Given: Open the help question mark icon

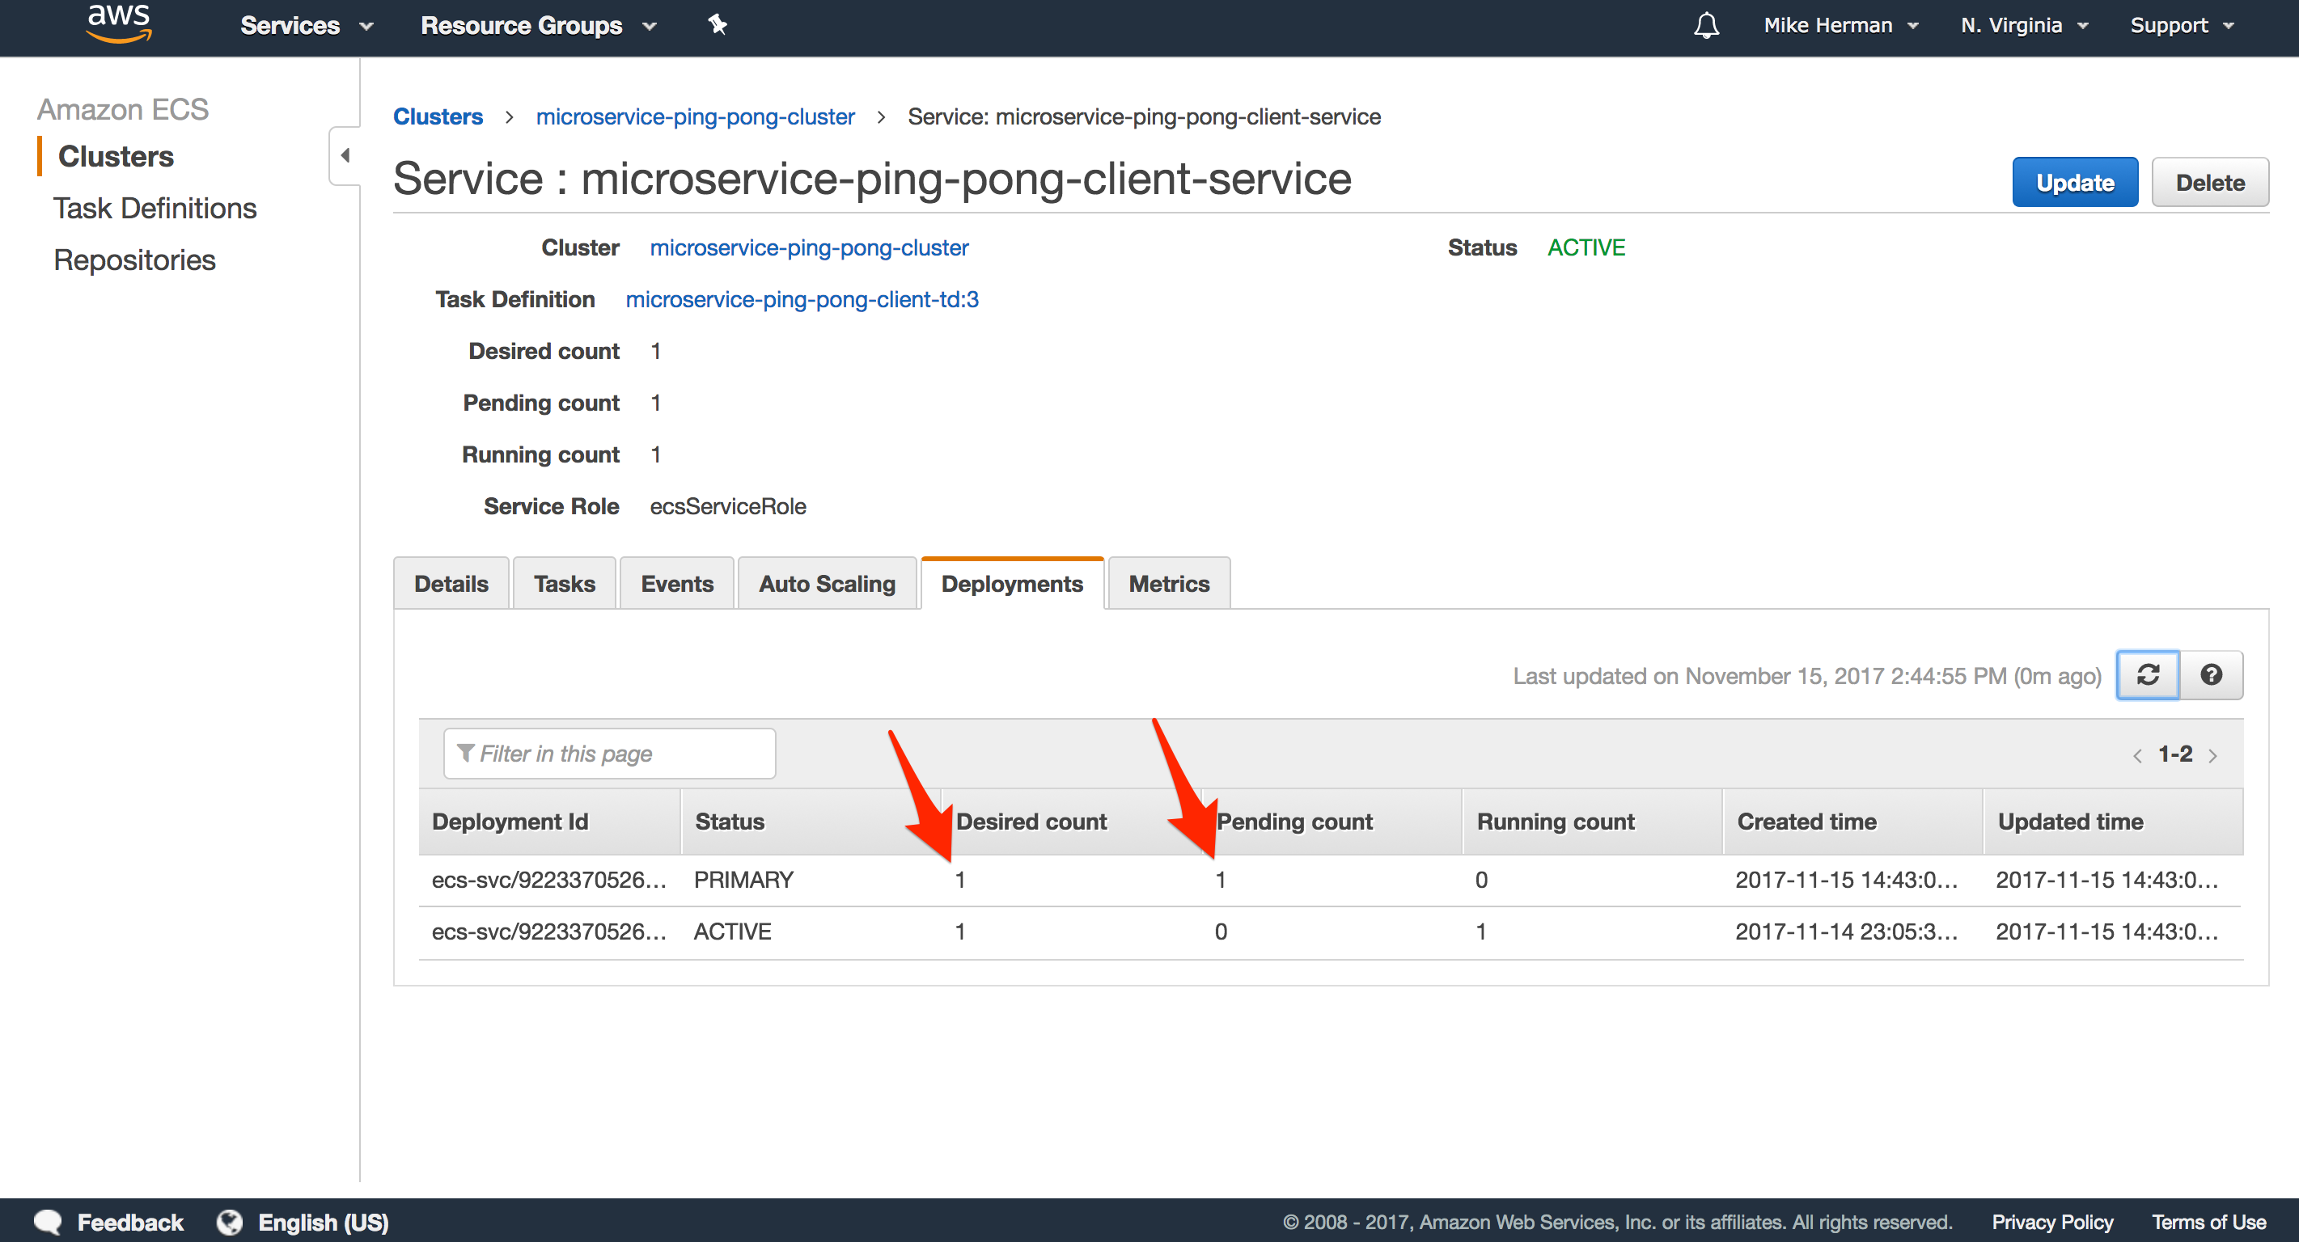Looking at the screenshot, I should (2211, 674).
